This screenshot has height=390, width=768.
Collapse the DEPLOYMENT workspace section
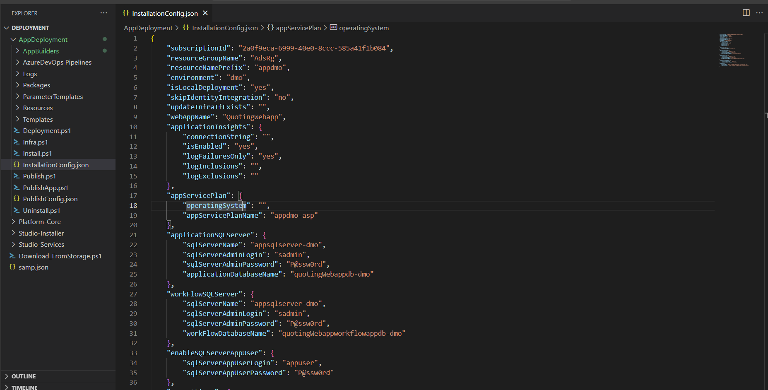tap(6, 28)
